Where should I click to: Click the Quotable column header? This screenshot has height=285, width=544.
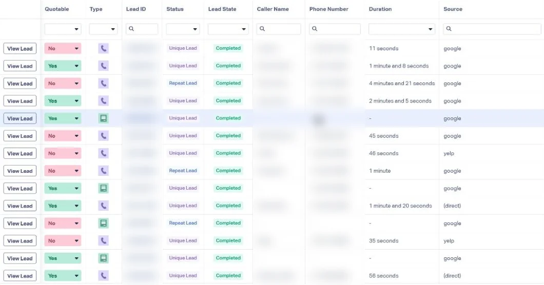[x=57, y=9]
